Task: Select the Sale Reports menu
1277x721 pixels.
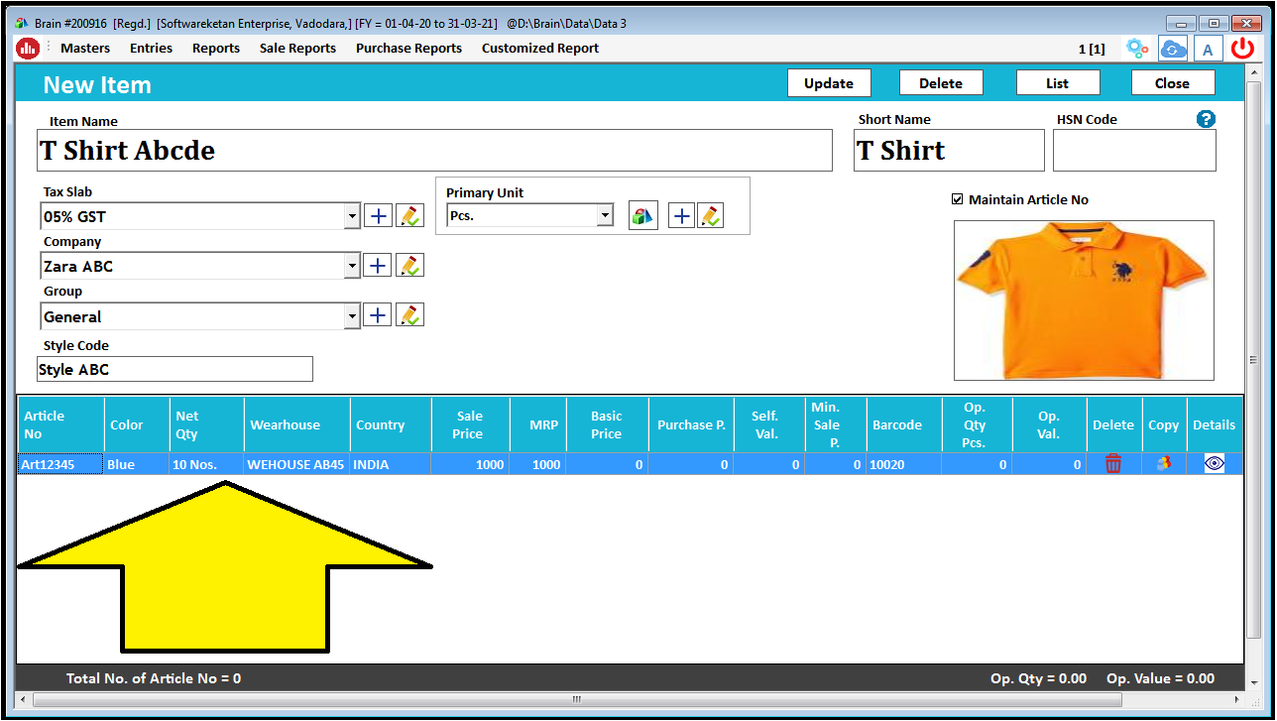Action: [297, 48]
